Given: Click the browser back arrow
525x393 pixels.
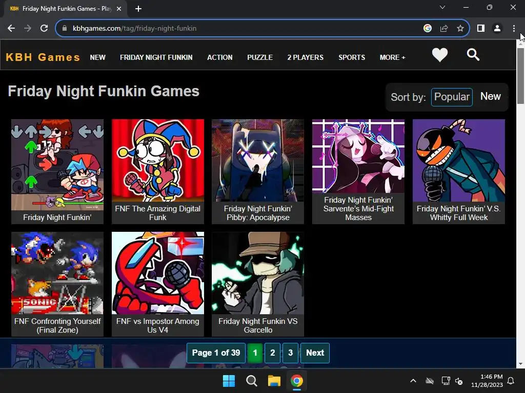Looking at the screenshot, I should click(11, 29).
